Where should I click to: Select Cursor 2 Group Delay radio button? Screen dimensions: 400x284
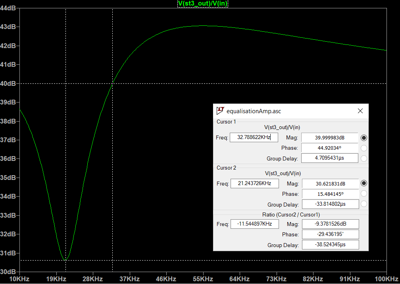(x=364, y=204)
